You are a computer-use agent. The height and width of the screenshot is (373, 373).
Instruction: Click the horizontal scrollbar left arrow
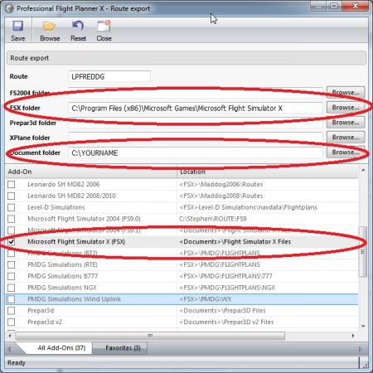pyautogui.click(x=10, y=336)
